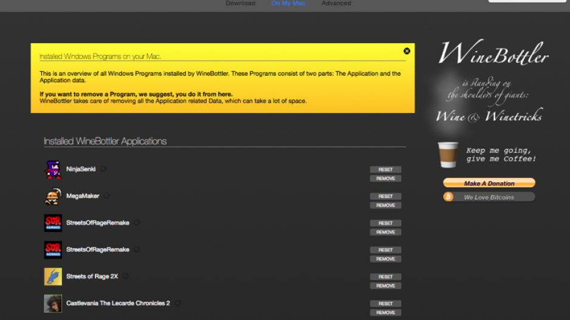Image resolution: width=570 pixels, height=320 pixels.
Task: Click 'Keep me going, give me Coffee!' text
Action: (501, 155)
